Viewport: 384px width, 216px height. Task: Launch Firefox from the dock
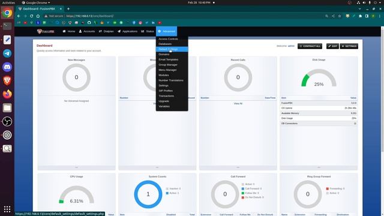(7, 94)
